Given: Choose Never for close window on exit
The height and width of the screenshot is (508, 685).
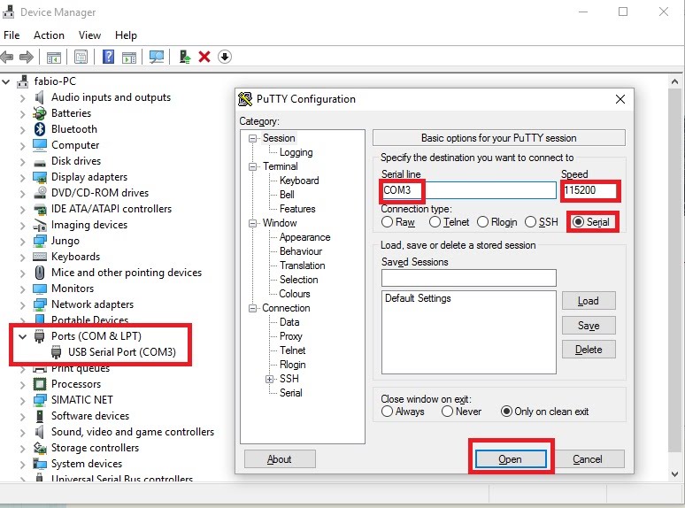Looking at the screenshot, I should coord(447,412).
